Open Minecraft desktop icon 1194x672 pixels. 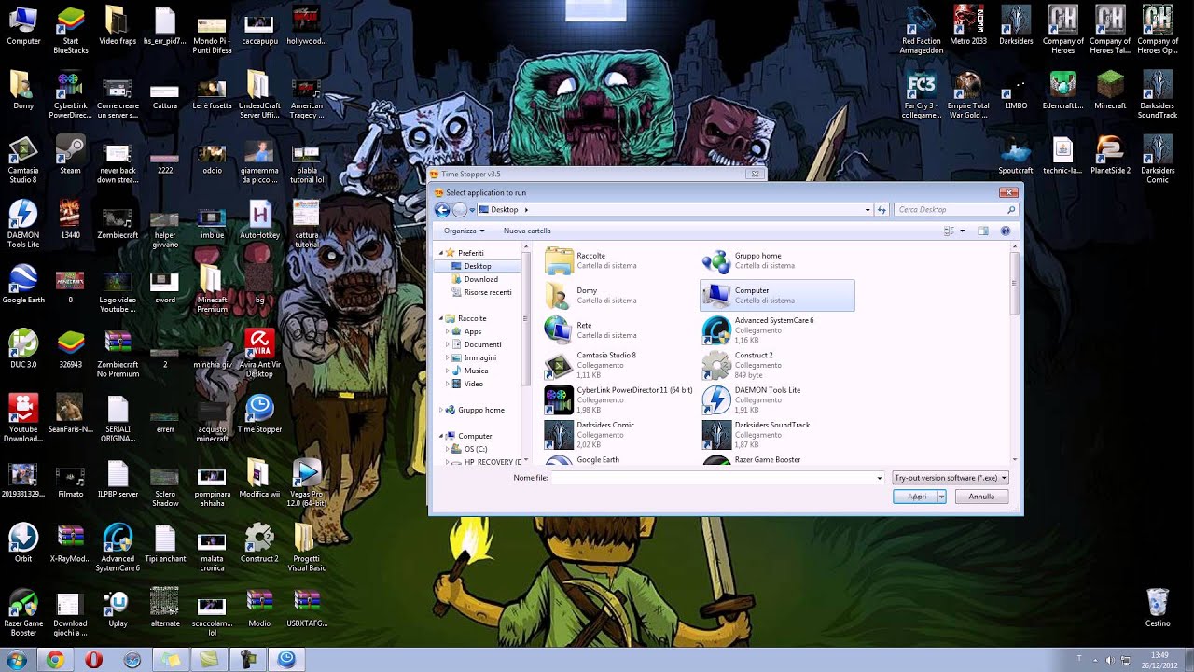pyautogui.click(x=1110, y=91)
